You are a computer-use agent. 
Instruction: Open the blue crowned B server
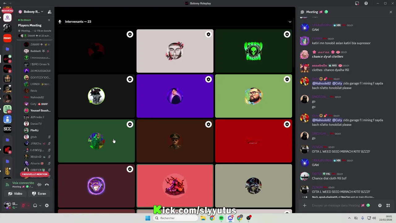tap(7, 119)
